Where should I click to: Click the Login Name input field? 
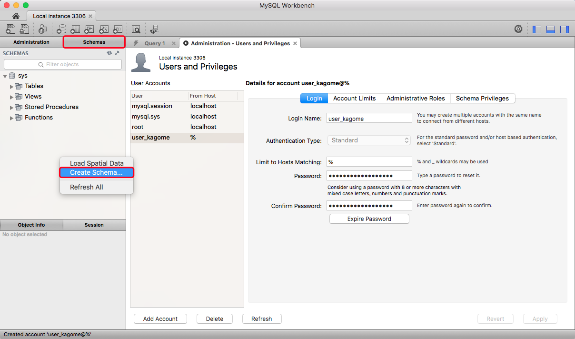(x=369, y=119)
